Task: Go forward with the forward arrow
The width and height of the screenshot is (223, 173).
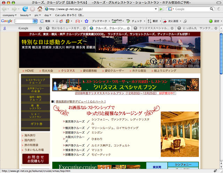Action: [x=14, y=9]
